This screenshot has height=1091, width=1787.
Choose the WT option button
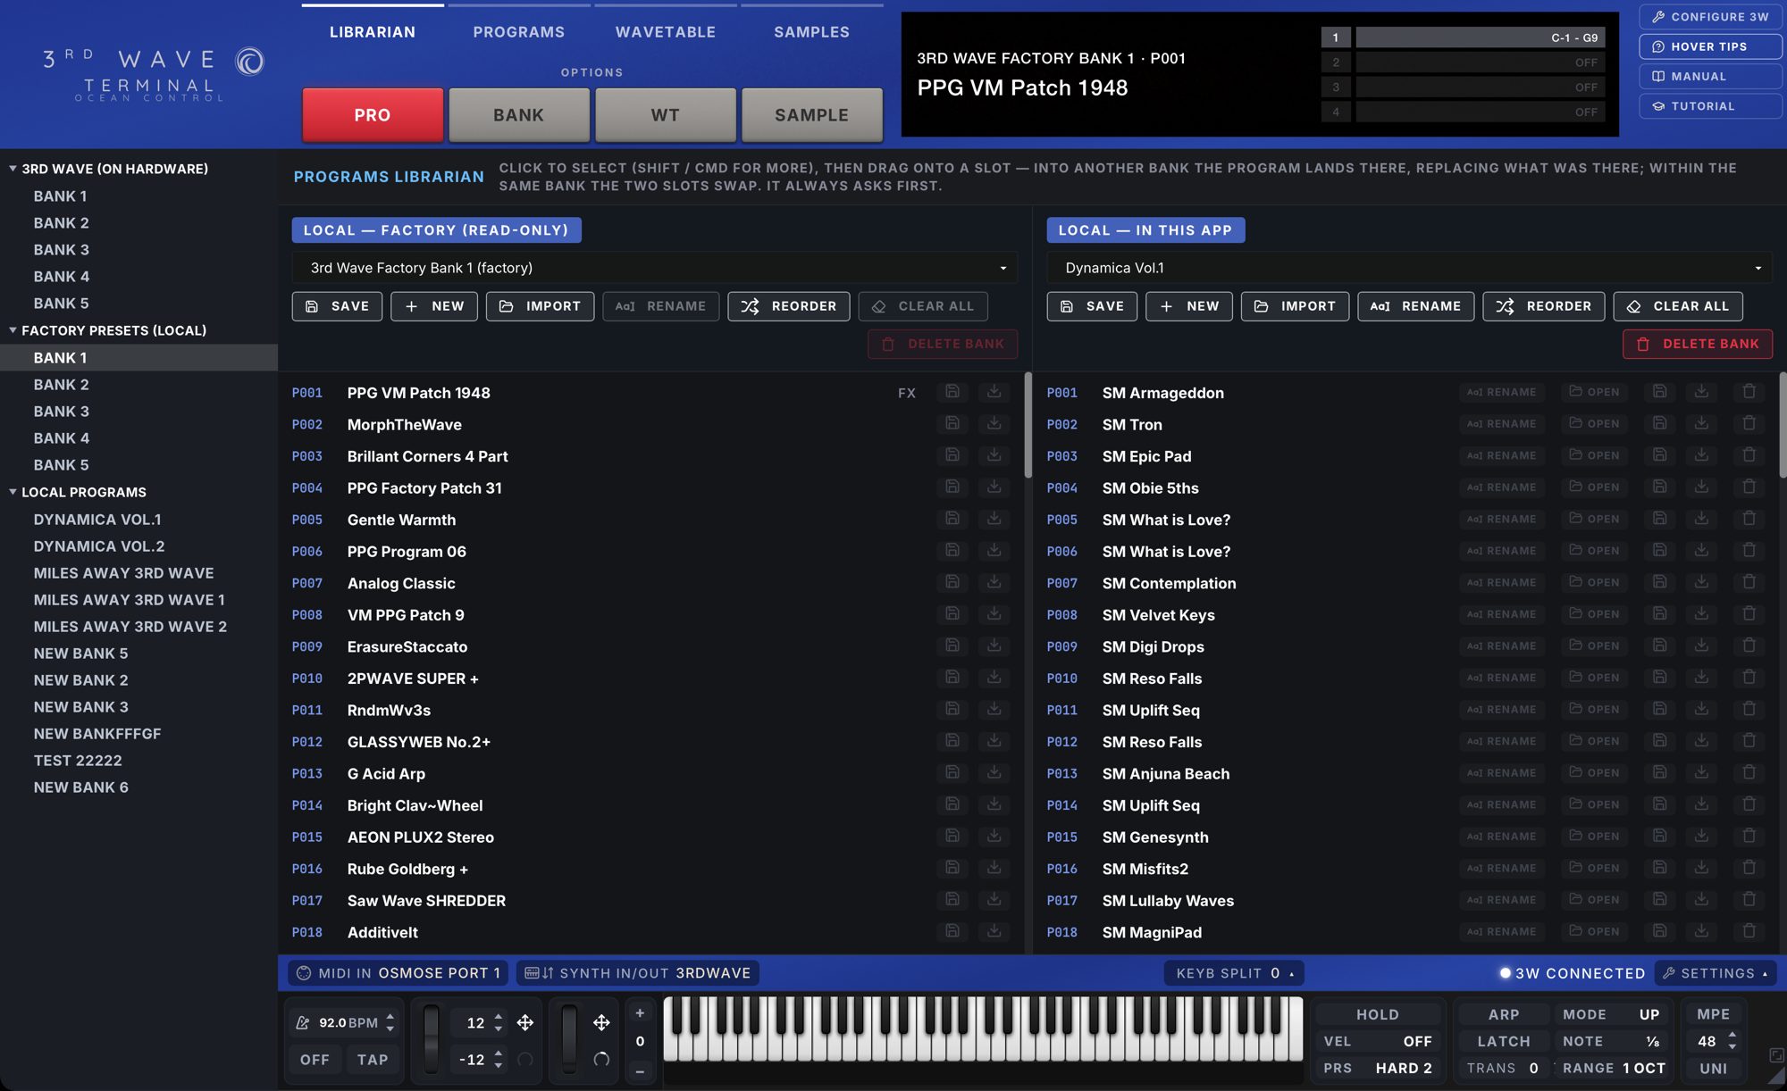(666, 115)
